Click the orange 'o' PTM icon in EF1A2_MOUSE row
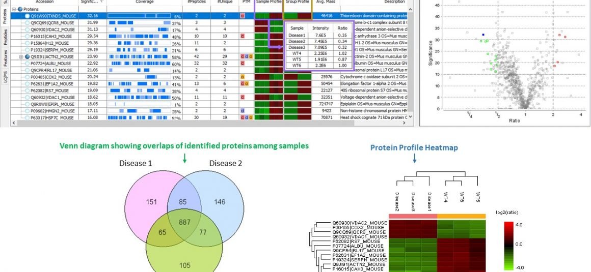This screenshot has height=272, width=591. coord(247,84)
